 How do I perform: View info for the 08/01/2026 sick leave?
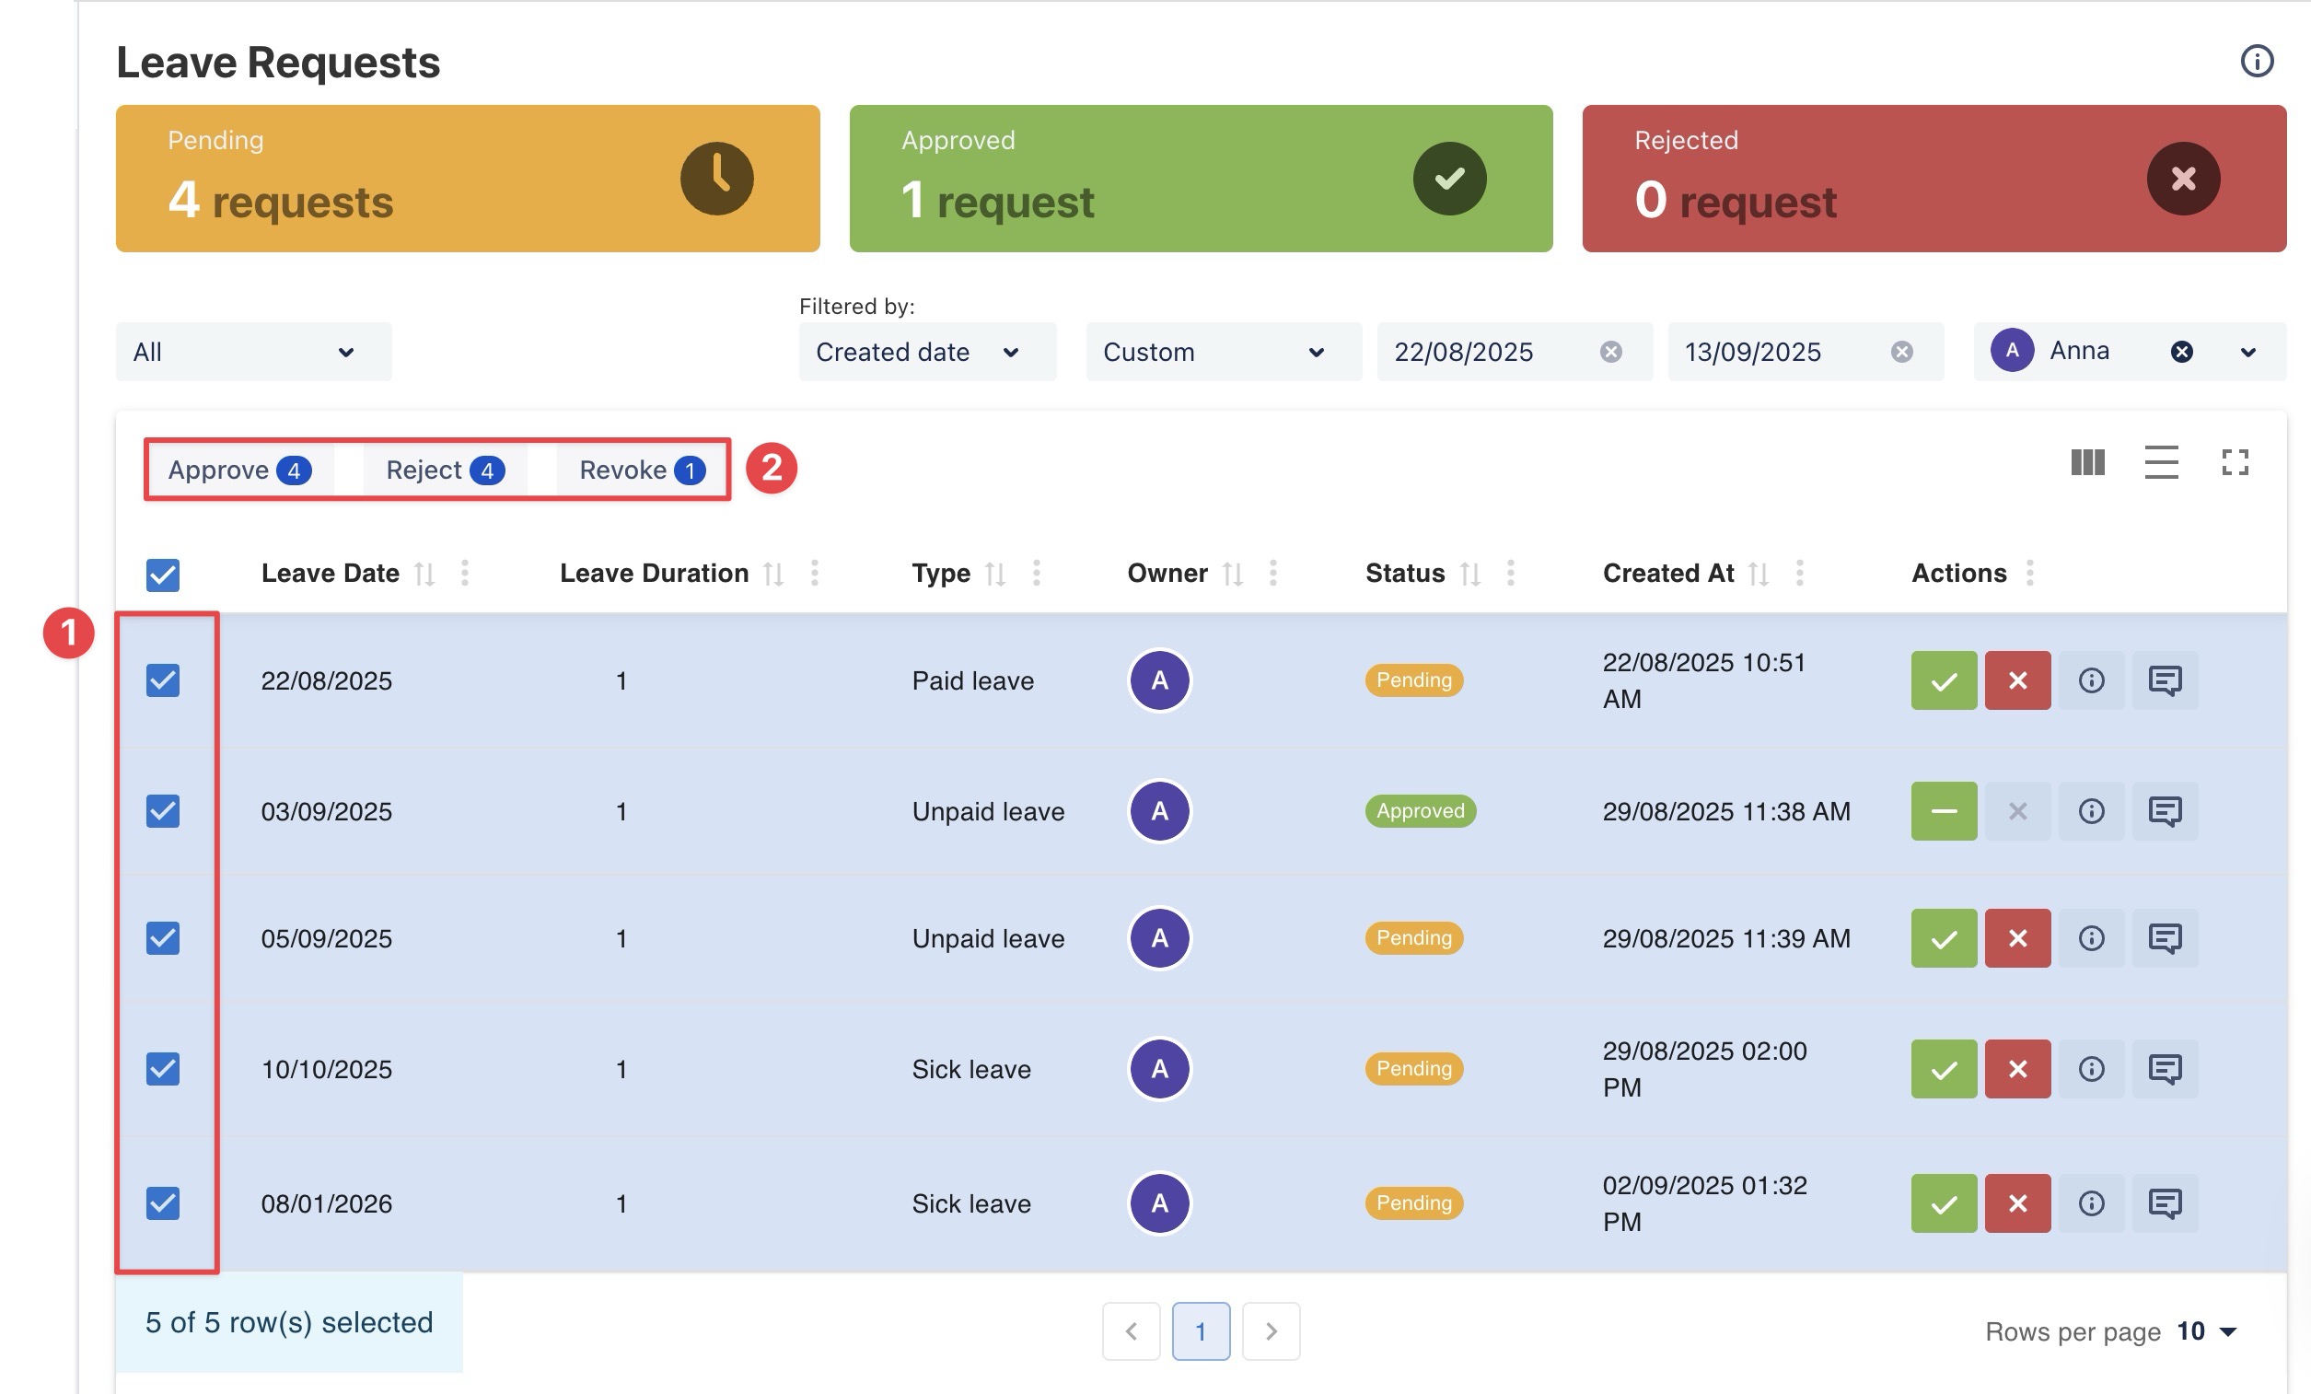click(2091, 1203)
